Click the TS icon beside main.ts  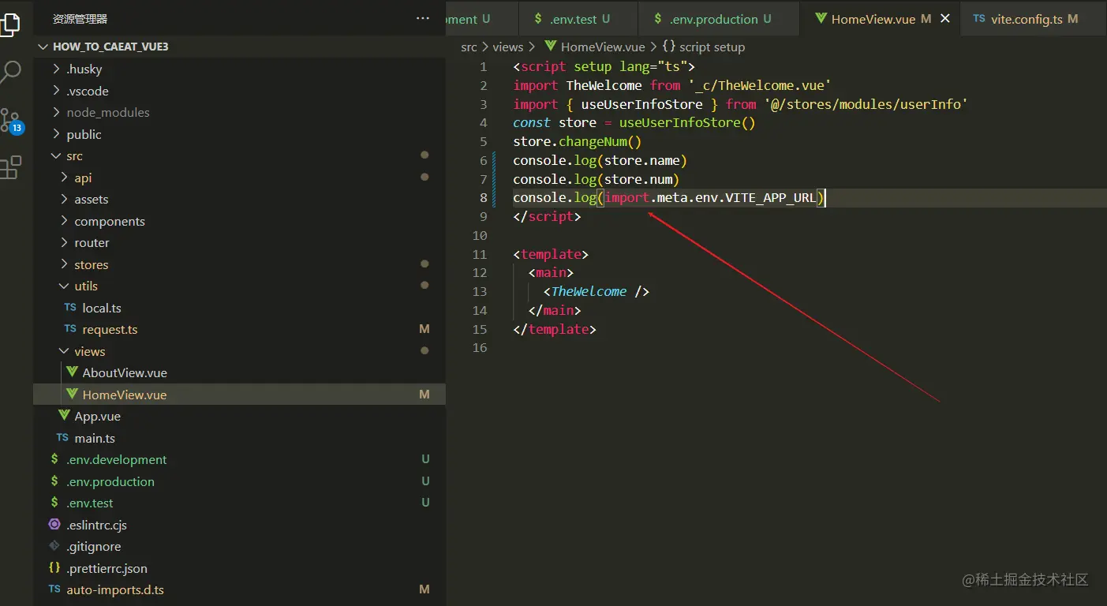(x=62, y=438)
